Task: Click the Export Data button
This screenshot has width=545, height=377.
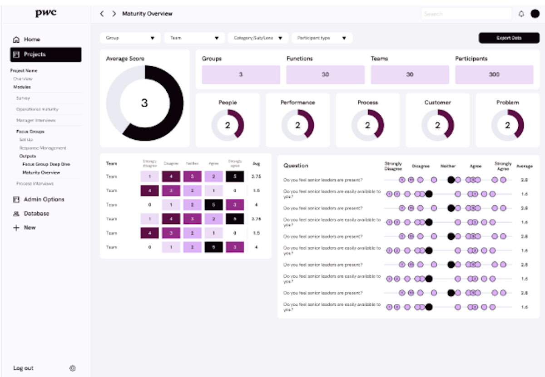Action: click(509, 38)
